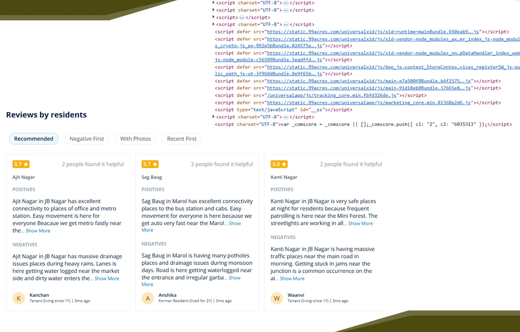Viewport: 520px width, 332px height.
Task: Click the 3.0 star rating badge for Kanti Nagar
Action: [279, 164]
